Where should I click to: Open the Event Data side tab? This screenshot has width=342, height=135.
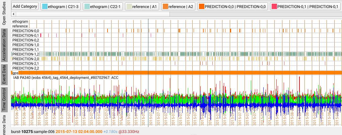4,74
